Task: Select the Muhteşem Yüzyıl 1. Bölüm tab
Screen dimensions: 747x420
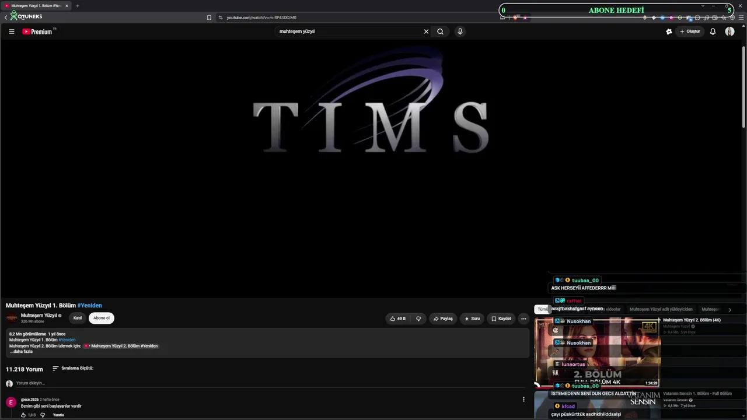Action: point(36,6)
